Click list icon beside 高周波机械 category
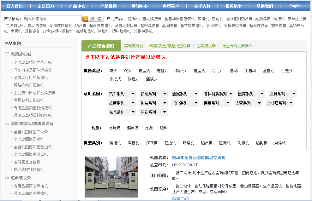Viewport: 312px width, 201px height. coord(7,54)
